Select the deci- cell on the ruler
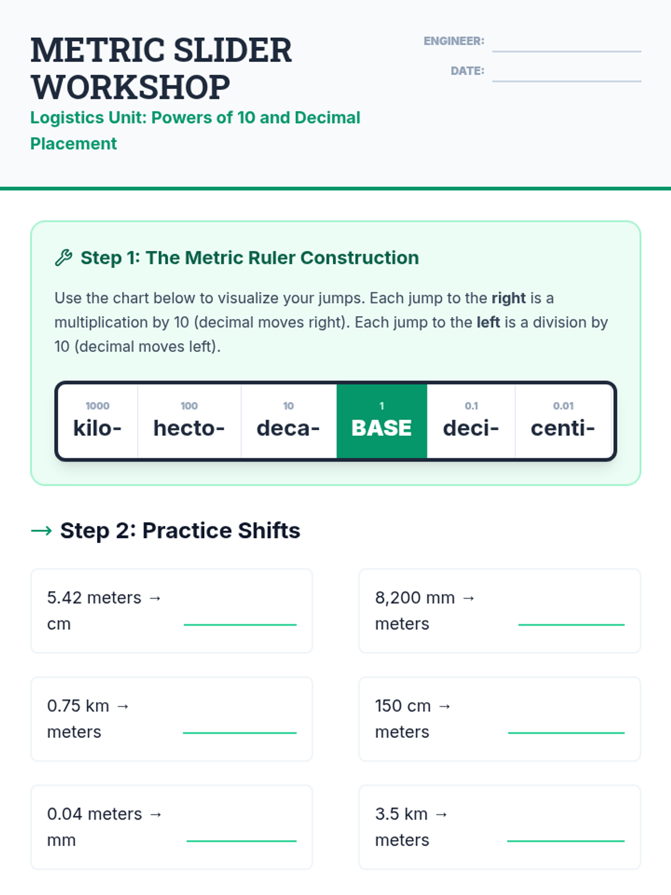The height and width of the screenshot is (895, 671). [471, 421]
